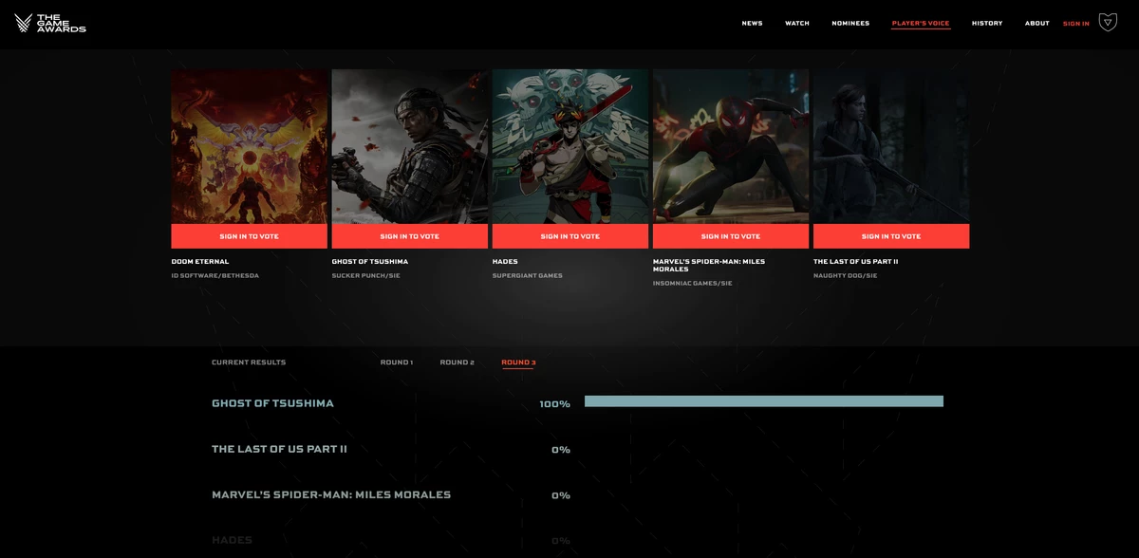
Task: Click Ghost of Tsushima title under its card
Action: click(370, 262)
